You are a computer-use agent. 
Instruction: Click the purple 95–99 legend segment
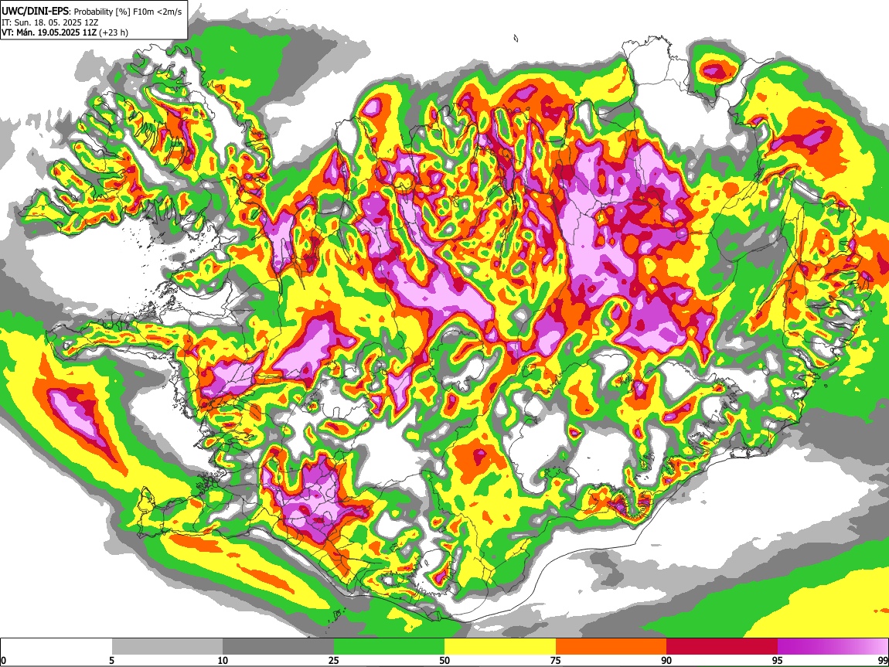tap(833, 646)
